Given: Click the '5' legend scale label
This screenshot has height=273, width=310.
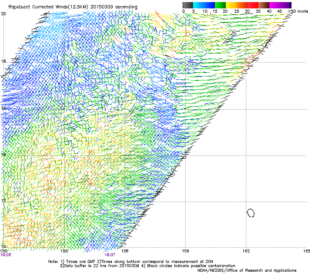Looking at the screenshot, I should 194,11.
